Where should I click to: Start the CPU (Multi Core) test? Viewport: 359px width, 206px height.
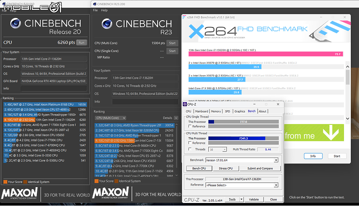click(x=172, y=43)
